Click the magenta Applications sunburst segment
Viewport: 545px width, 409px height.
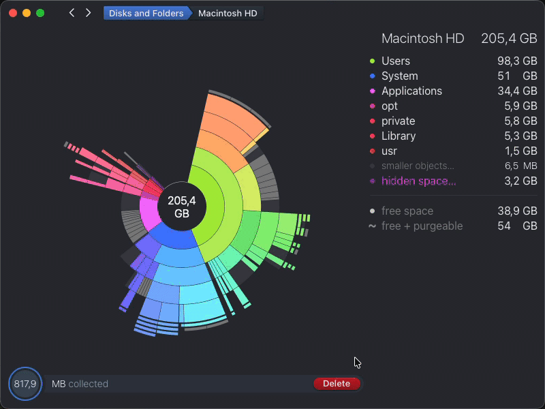pyautogui.click(x=149, y=212)
